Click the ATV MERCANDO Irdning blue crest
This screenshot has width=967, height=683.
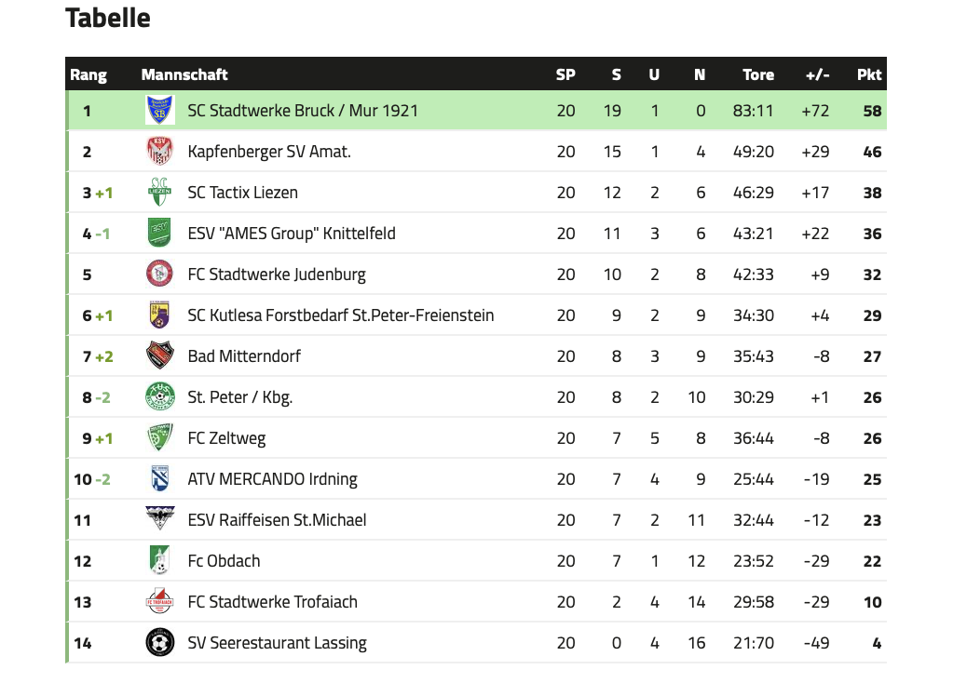[x=159, y=478]
